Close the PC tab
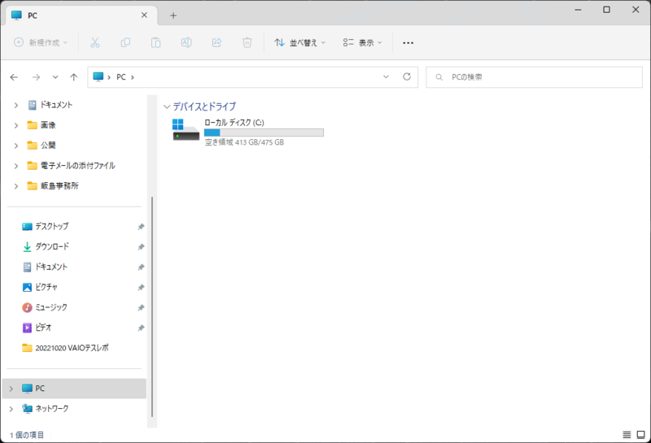 pyautogui.click(x=144, y=15)
